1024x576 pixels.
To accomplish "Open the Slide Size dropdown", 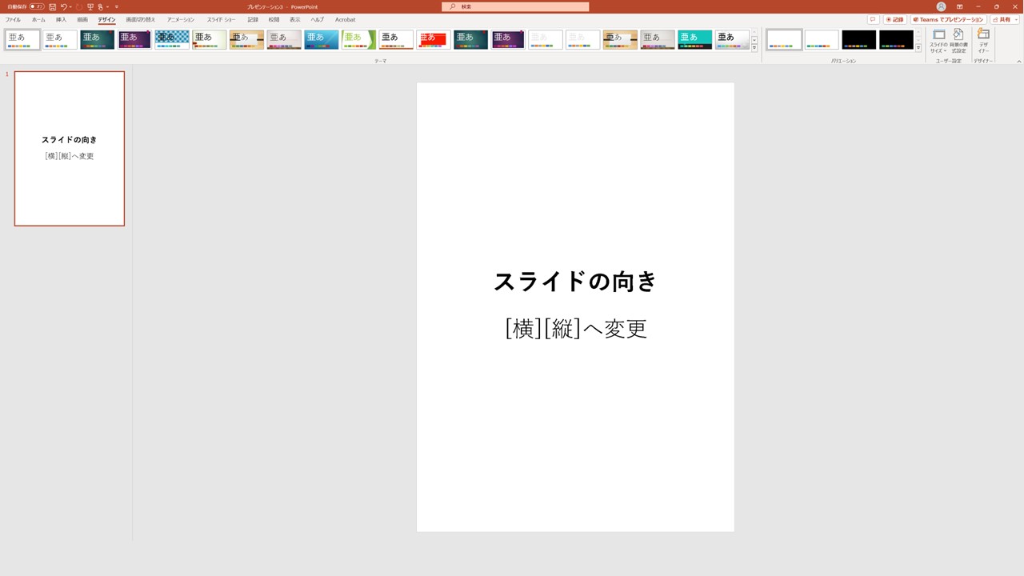I will [x=940, y=40].
